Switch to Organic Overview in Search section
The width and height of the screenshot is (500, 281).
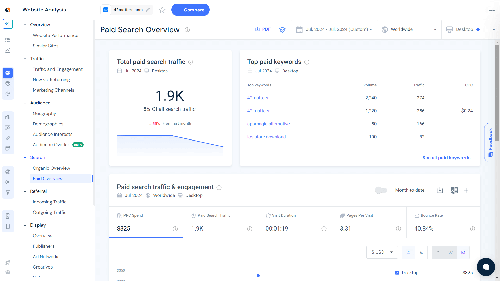pos(51,168)
